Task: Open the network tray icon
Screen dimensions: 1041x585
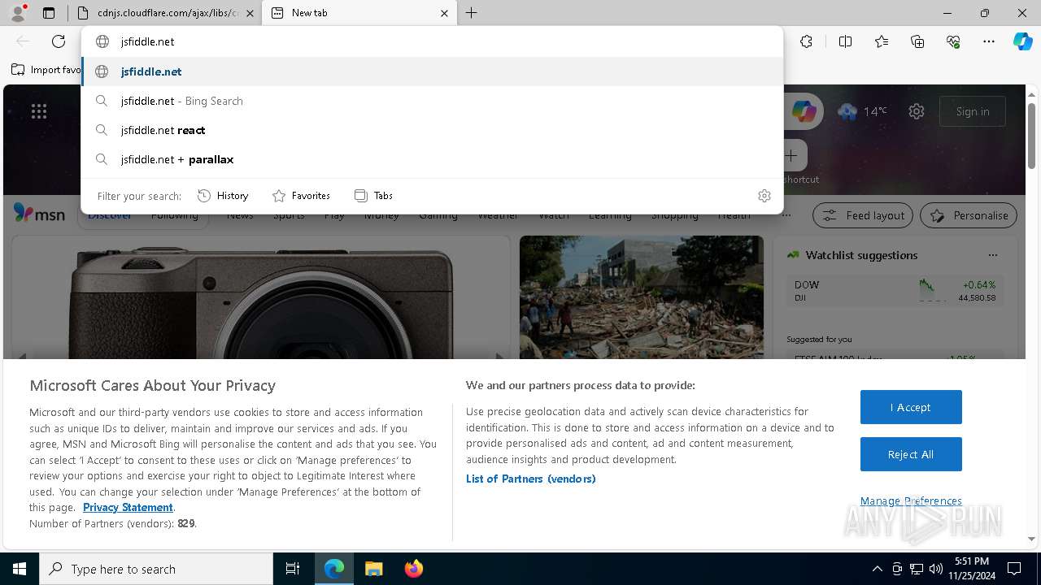Action: click(917, 569)
